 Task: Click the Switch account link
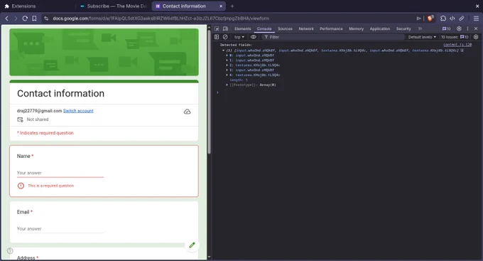pos(78,111)
